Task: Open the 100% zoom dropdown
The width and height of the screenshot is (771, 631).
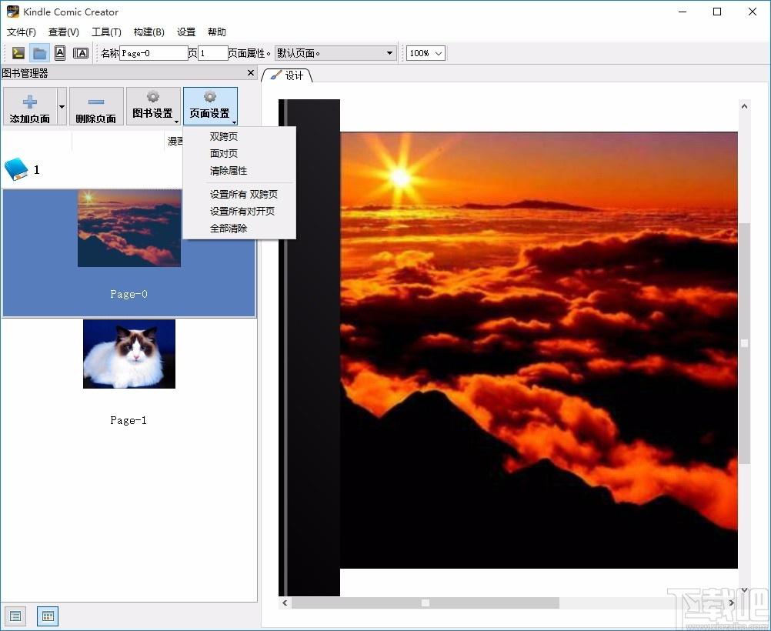Action: (426, 53)
